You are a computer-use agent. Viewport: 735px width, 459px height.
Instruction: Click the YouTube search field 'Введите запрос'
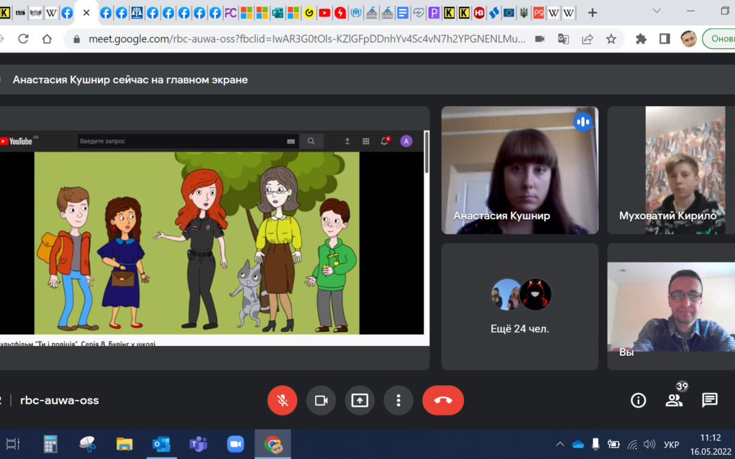click(183, 141)
